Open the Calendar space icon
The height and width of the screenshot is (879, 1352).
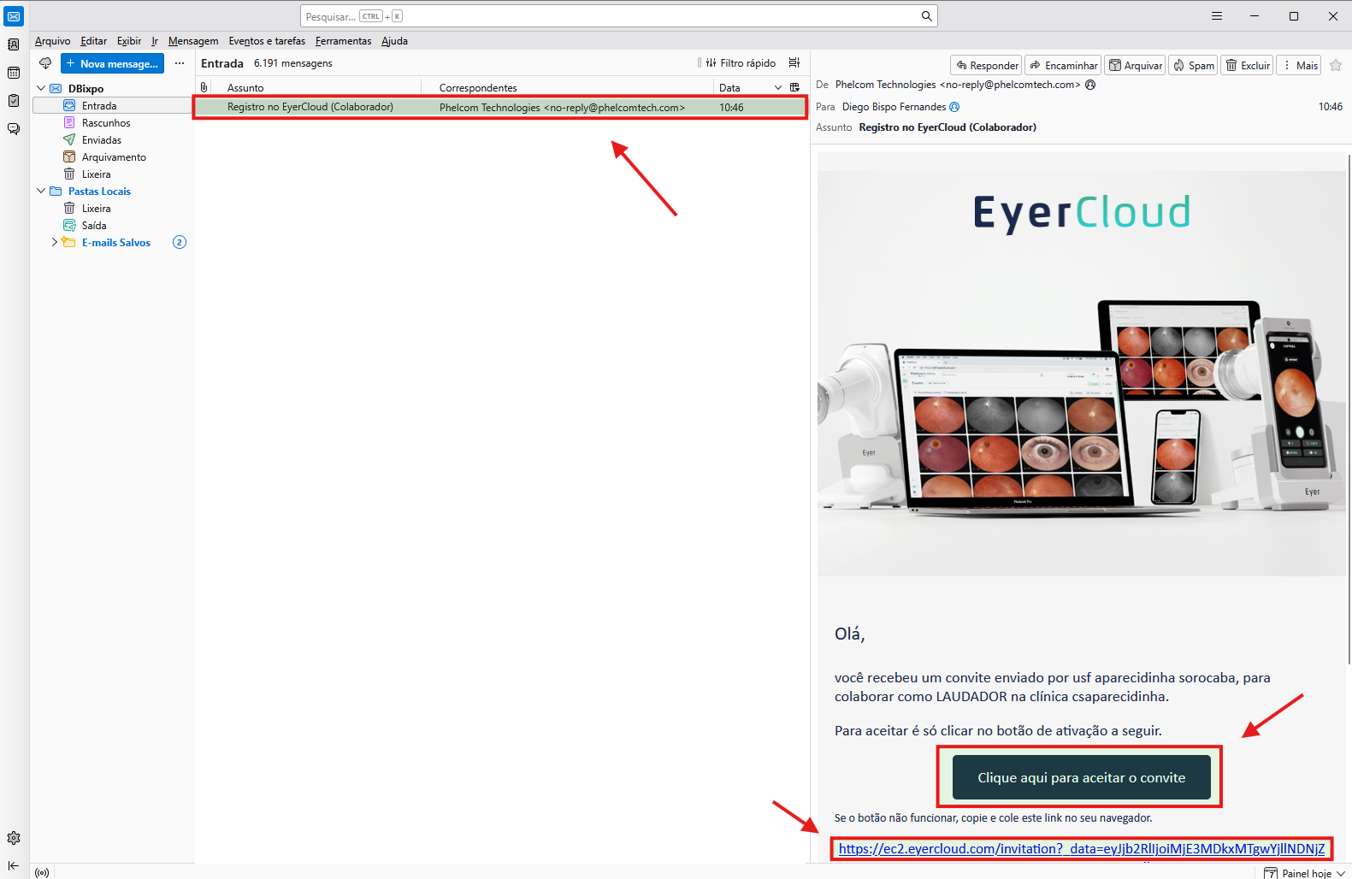tap(14, 73)
